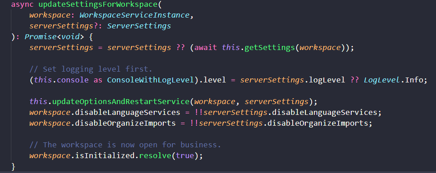Click the 'true' literal argument

click(x=184, y=155)
